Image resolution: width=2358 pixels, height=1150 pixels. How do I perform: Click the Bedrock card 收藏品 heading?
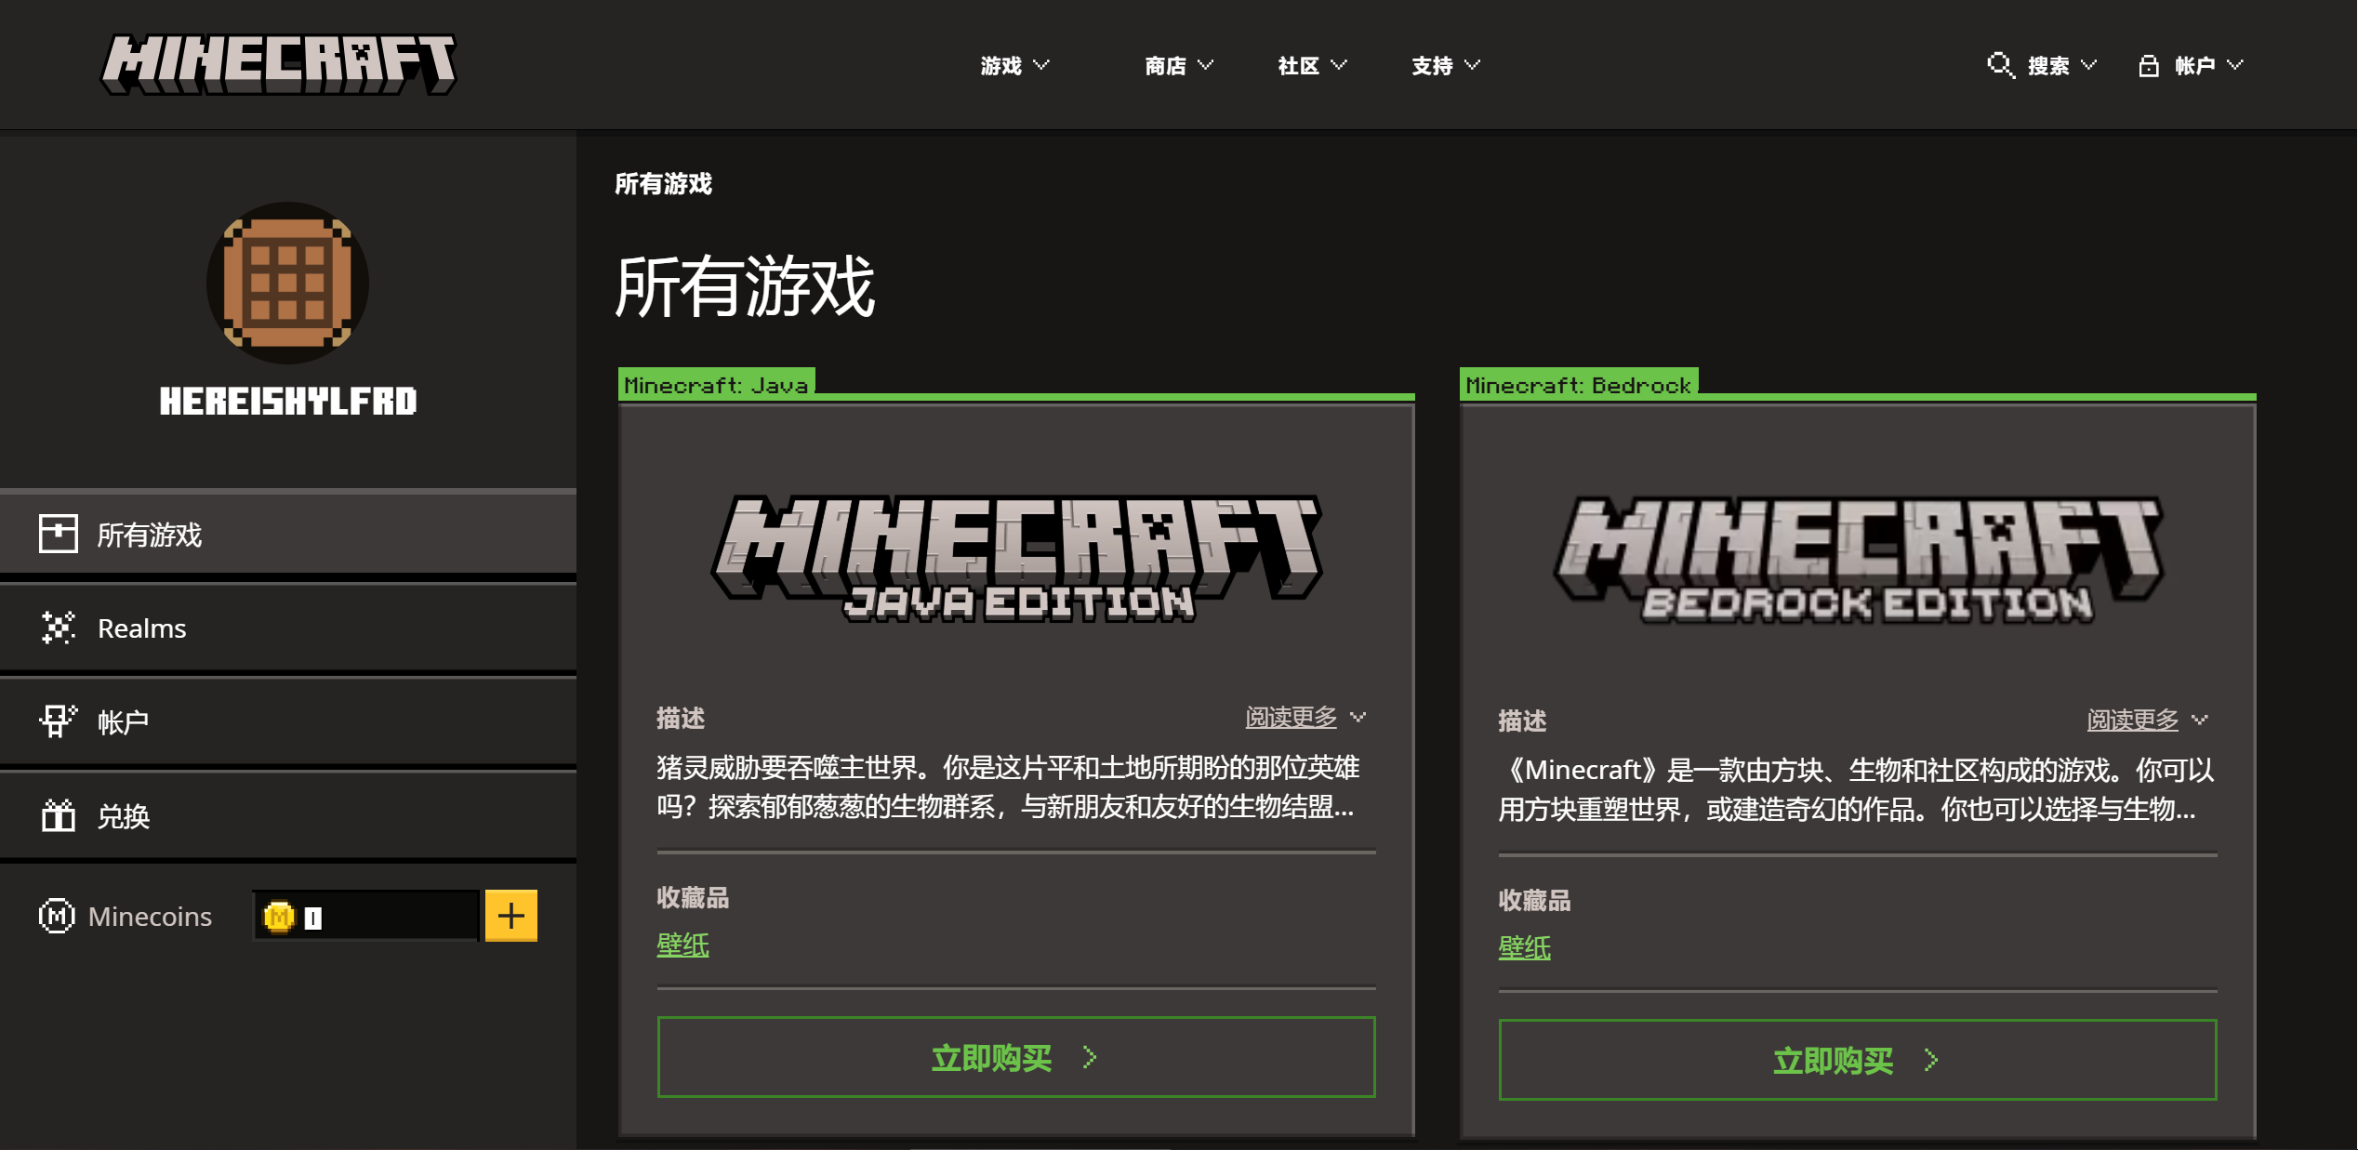(x=1534, y=900)
